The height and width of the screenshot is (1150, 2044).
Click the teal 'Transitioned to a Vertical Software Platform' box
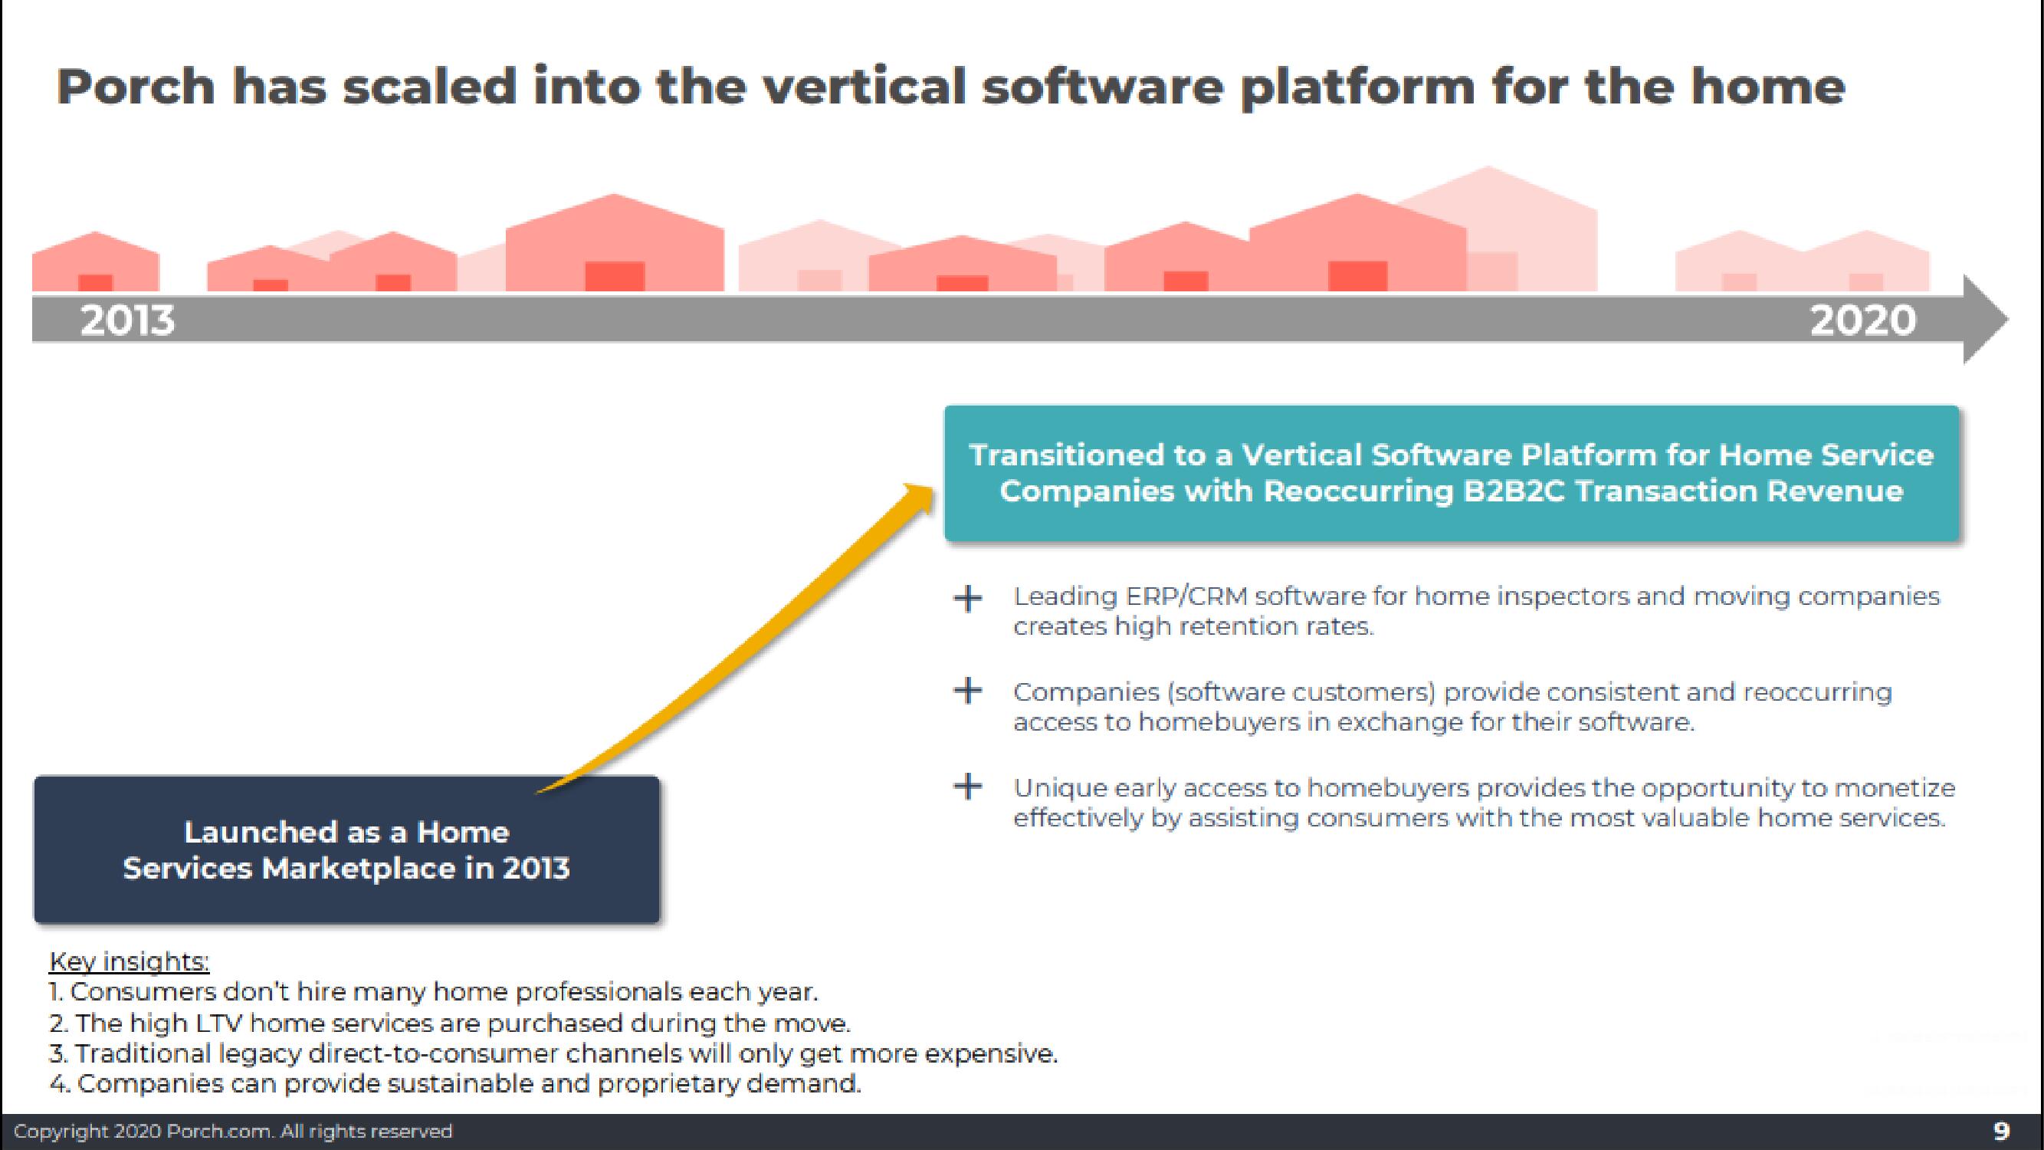tap(1452, 474)
